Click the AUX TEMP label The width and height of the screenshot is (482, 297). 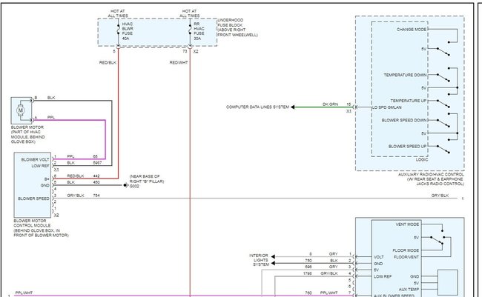click(x=409, y=290)
